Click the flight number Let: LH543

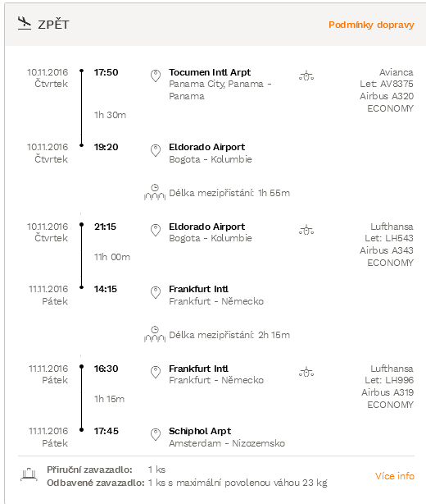pyautogui.click(x=389, y=238)
